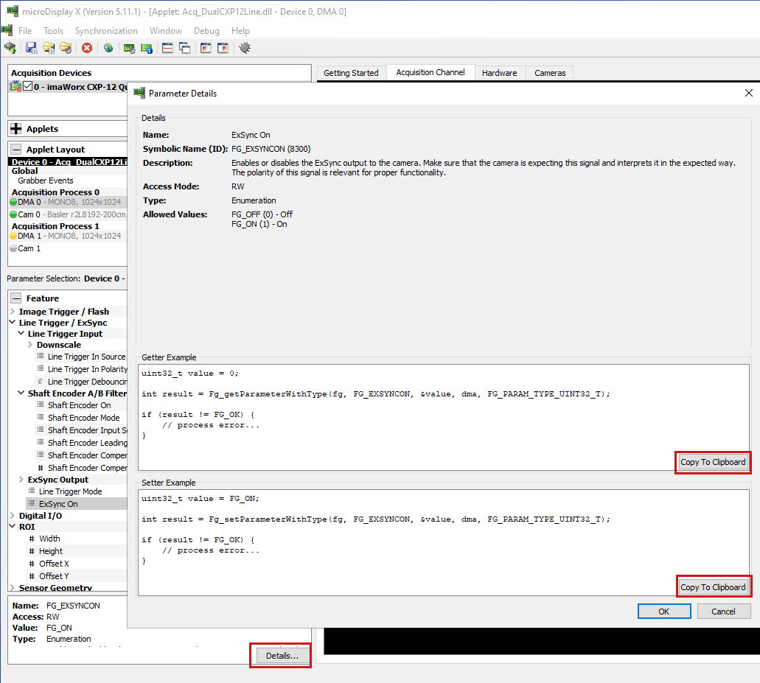
Task: Switch to the Hardware tab
Action: click(499, 73)
